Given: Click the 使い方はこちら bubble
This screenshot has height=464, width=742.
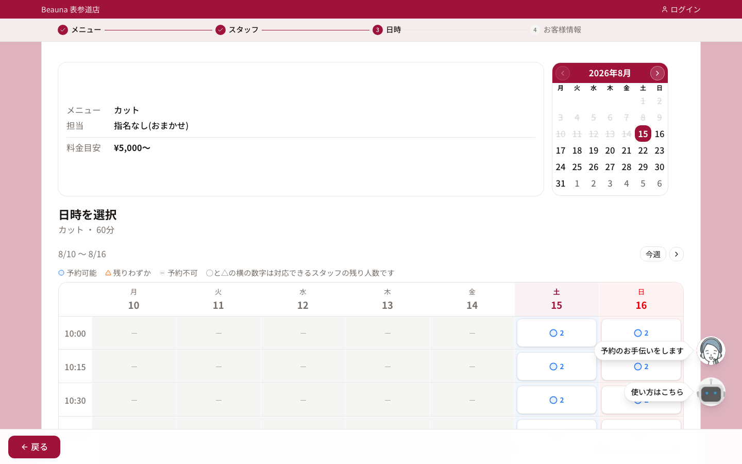Looking at the screenshot, I should pyautogui.click(x=657, y=392).
